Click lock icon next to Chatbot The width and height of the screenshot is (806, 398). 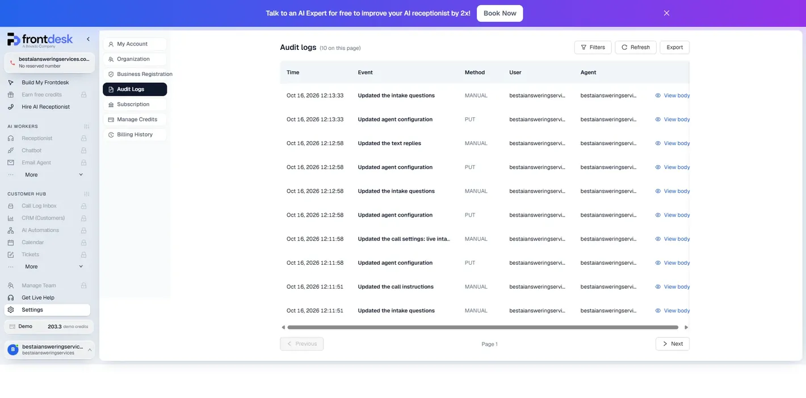pyautogui.click(x=84, y=151)
